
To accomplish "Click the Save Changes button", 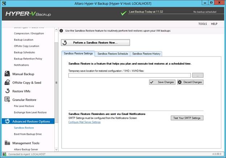I will coord(162,82).
